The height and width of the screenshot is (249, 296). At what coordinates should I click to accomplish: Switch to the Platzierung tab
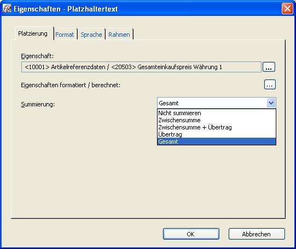pos(33,33)
